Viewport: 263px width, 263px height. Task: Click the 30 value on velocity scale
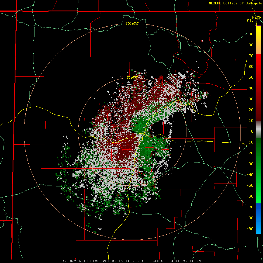coord(251,99)
